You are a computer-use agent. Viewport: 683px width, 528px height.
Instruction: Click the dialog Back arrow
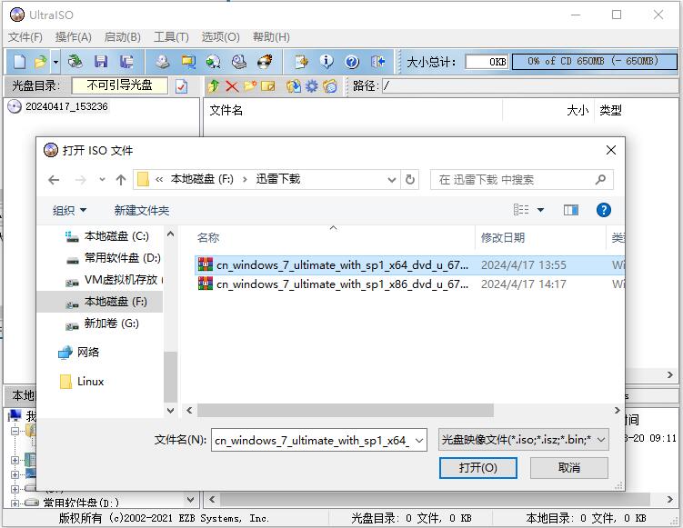pos(54,180)
